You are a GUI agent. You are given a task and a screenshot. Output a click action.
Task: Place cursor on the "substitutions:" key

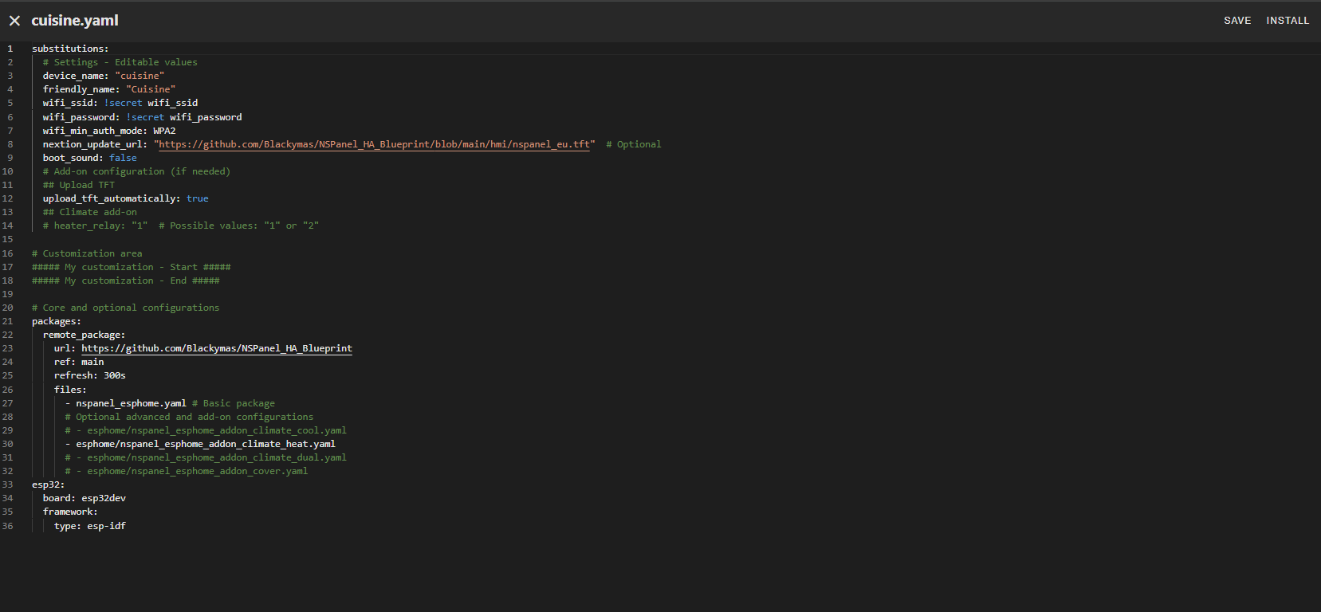(70, 49)
